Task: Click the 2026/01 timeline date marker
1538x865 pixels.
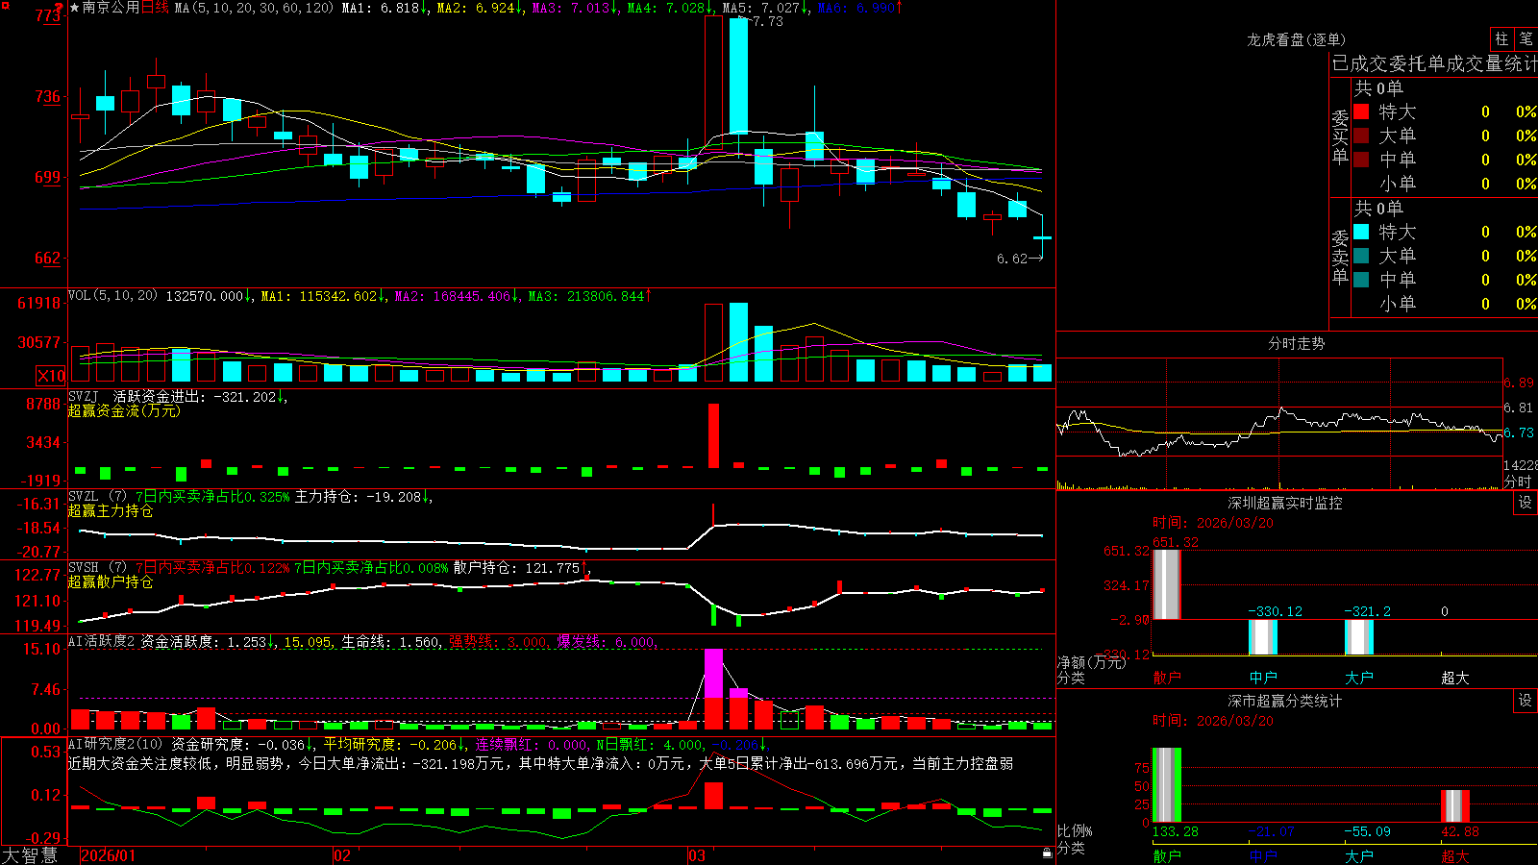Action: click(x=109, y=855)
